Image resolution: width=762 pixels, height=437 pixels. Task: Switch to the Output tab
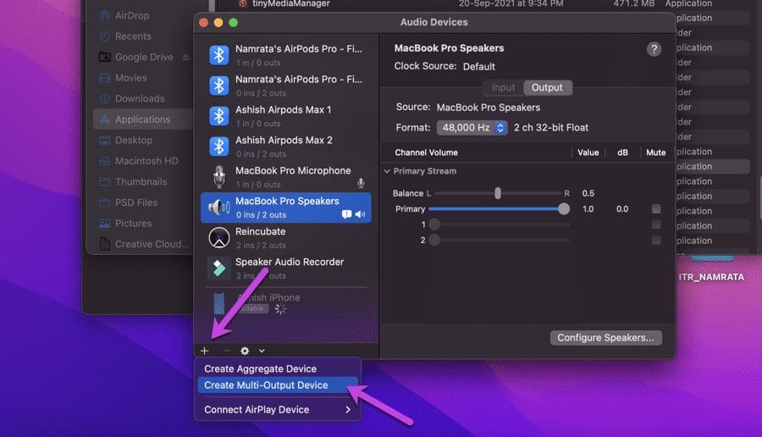547,87
